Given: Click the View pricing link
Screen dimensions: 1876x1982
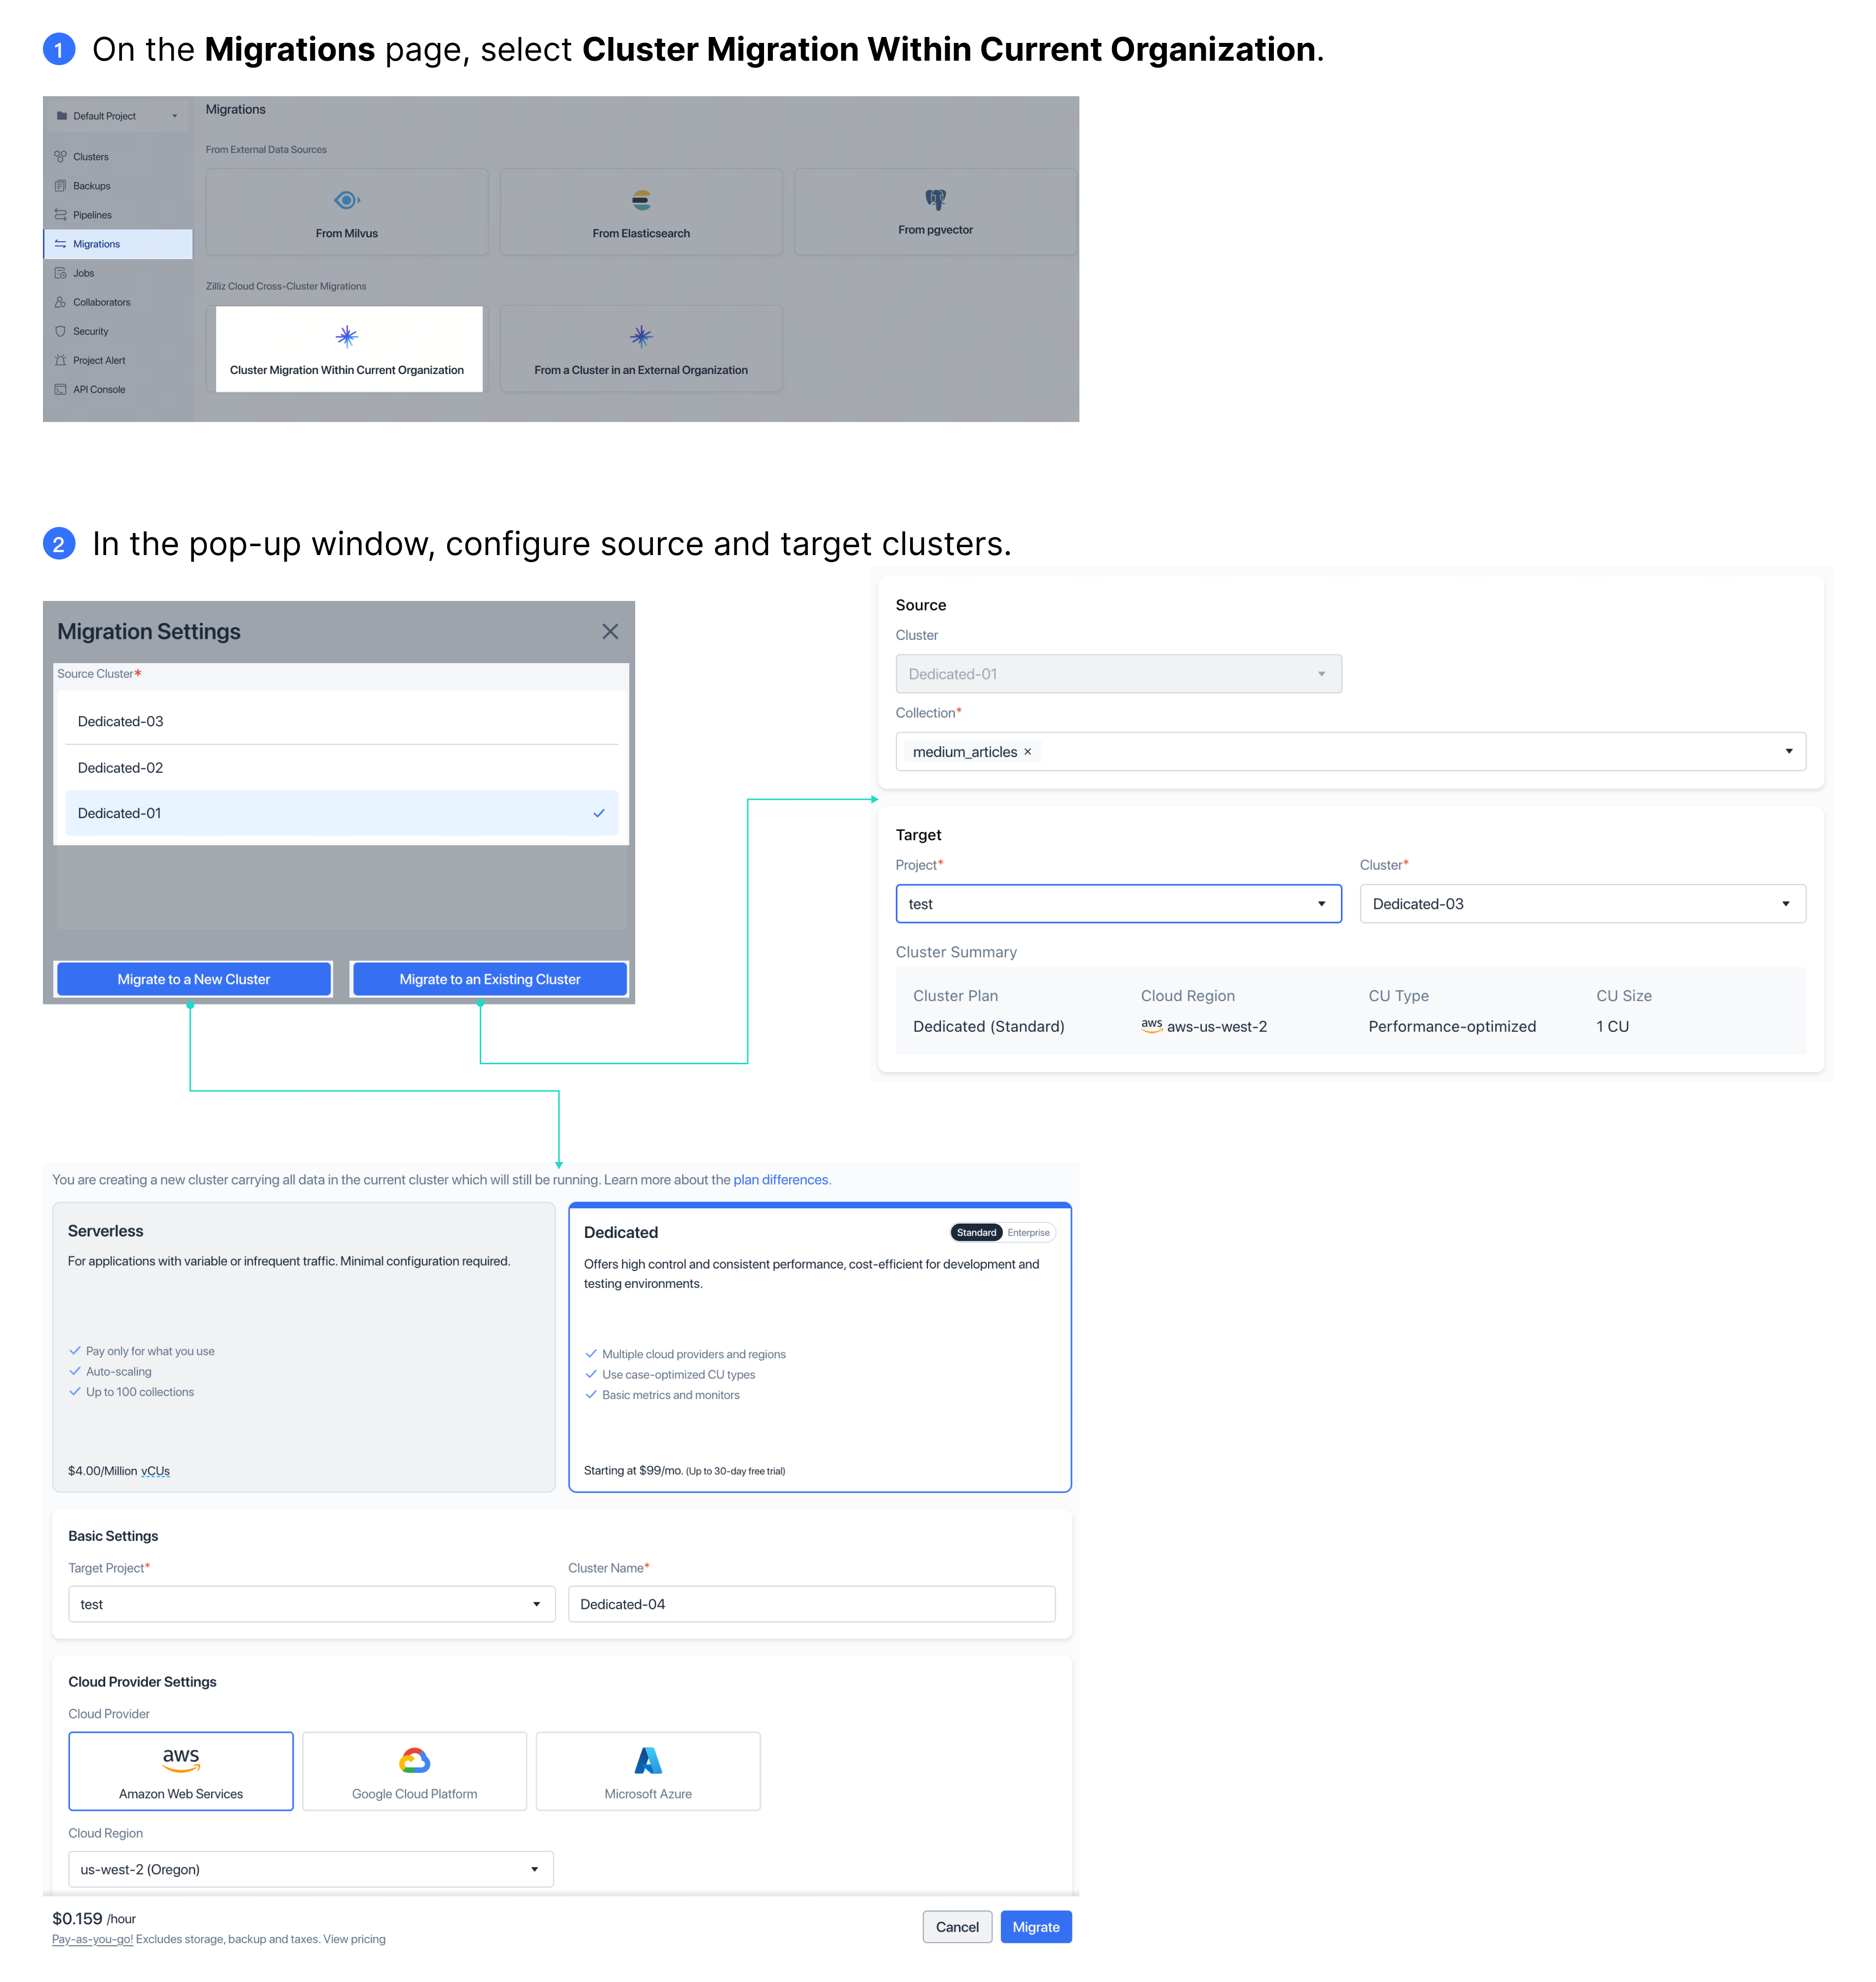Looking at the screenshot, I should (x=354, y=1939).
